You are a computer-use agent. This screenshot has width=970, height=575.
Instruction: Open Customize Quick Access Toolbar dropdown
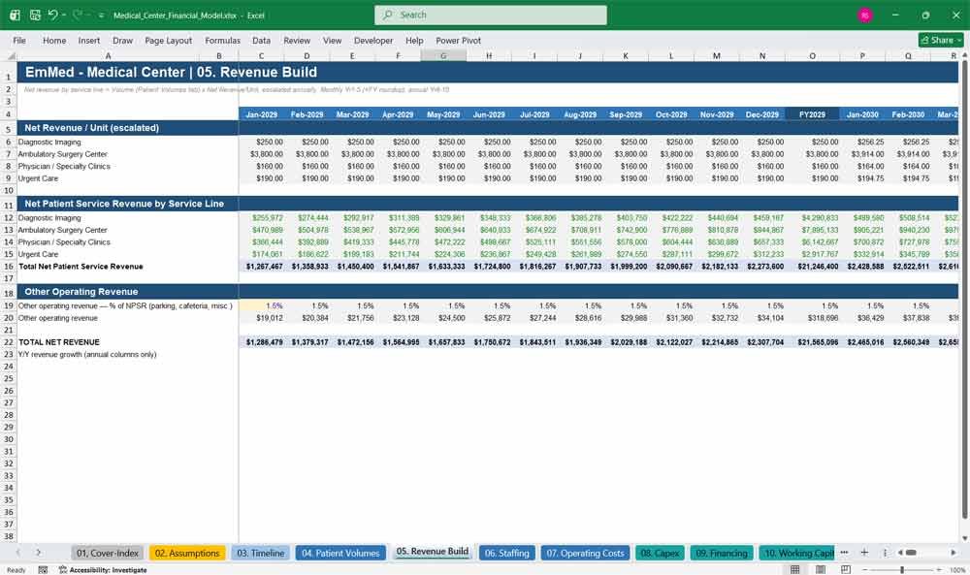101,16
